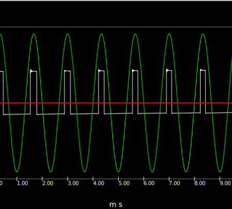Select the 2.00 time axis label
The width and height of the screenshot is (232, 209).
48,183
